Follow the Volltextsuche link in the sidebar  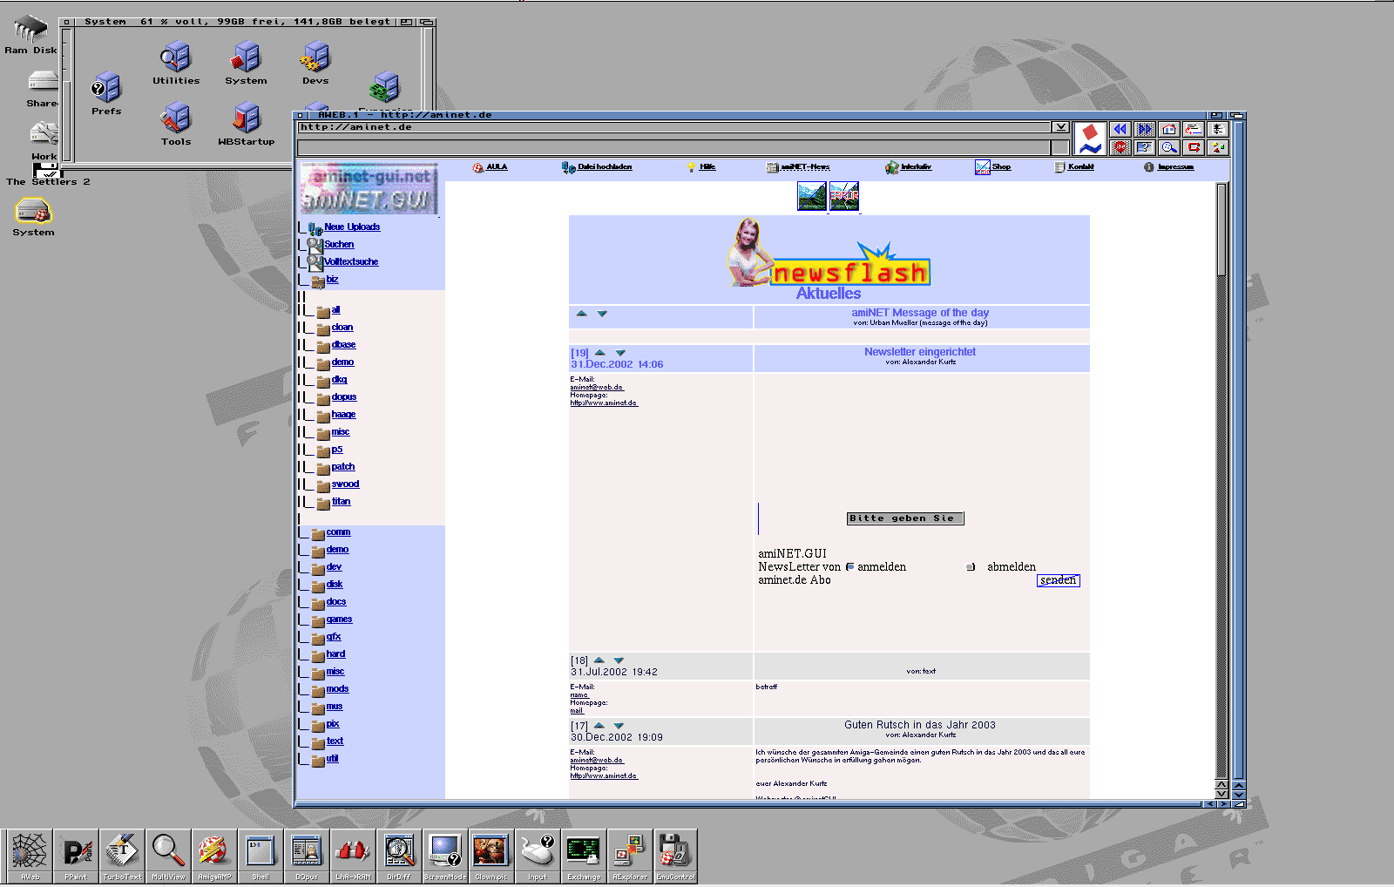[x=350, y=261]
